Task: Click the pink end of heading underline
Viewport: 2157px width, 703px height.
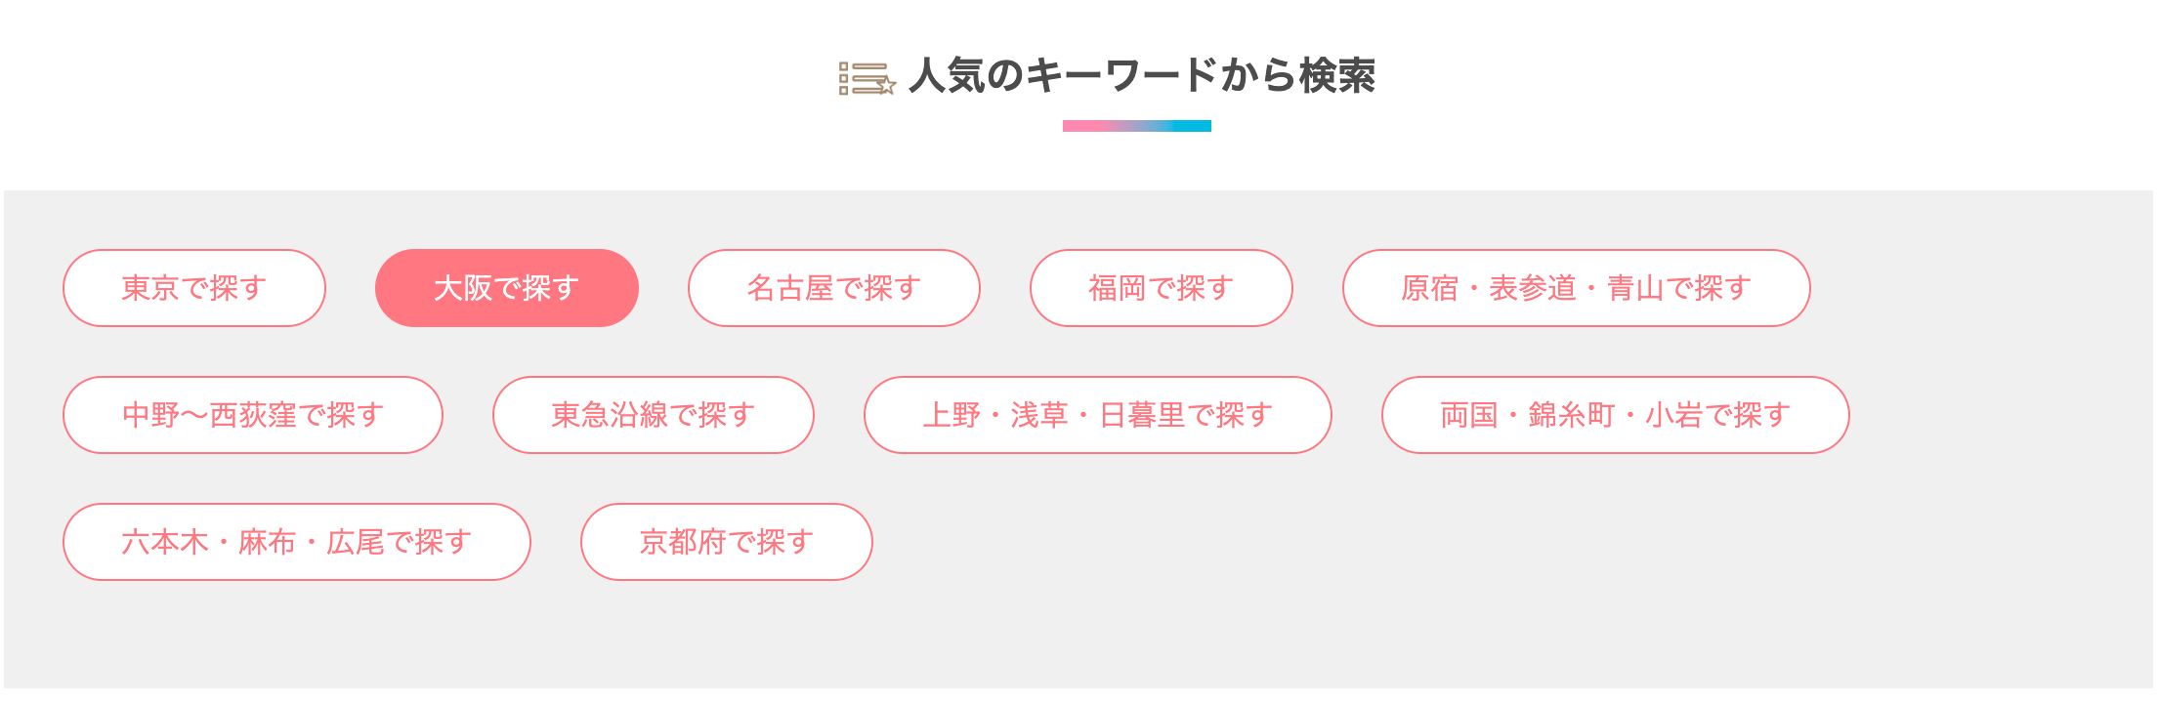Action: (x=1077, y=126)
